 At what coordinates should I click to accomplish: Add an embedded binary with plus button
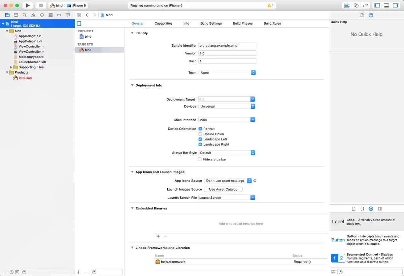pyautogui.click(x=158, y=237)
